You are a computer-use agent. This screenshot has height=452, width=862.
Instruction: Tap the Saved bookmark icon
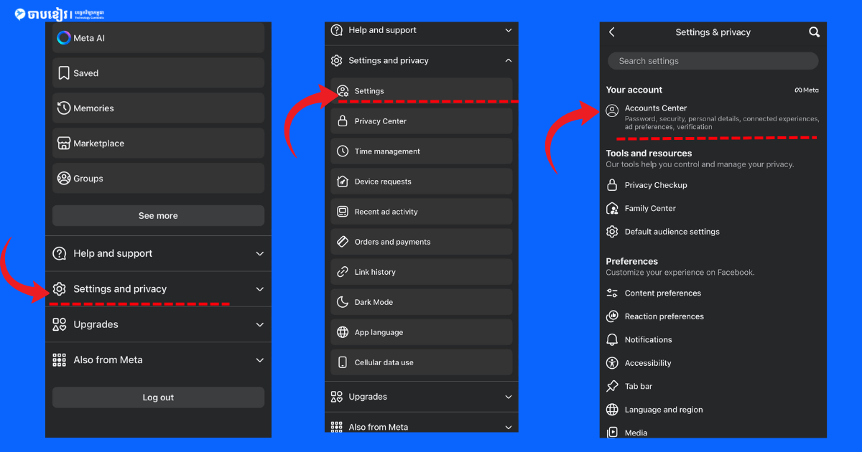click(63, 73)
